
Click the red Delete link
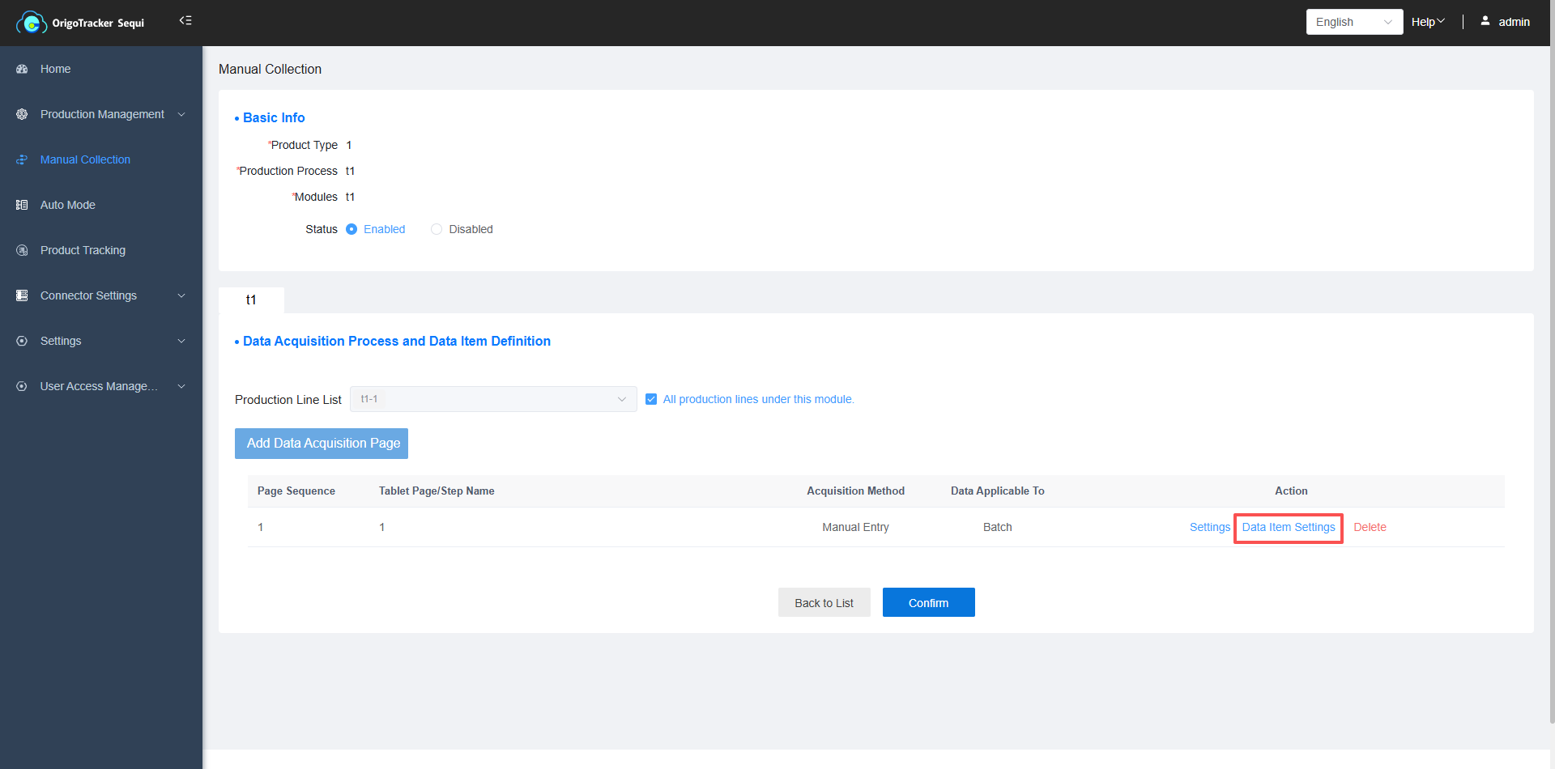[1370, 527]
